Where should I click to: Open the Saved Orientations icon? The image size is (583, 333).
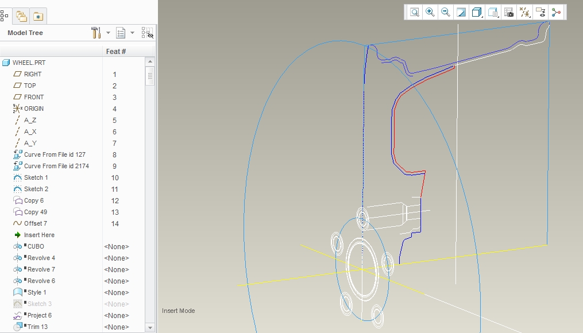coord(493,12)
